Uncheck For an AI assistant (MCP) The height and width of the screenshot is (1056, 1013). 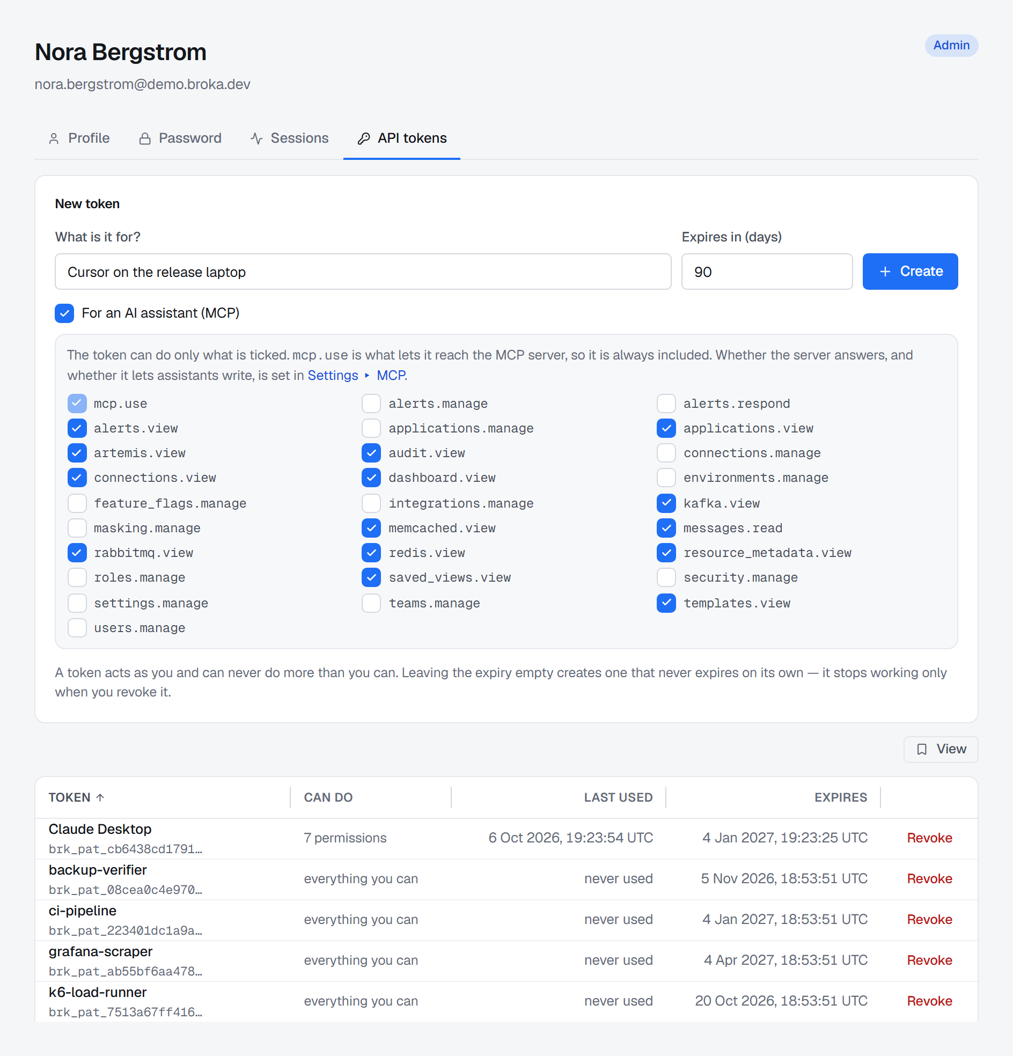(x=65, y=313)
